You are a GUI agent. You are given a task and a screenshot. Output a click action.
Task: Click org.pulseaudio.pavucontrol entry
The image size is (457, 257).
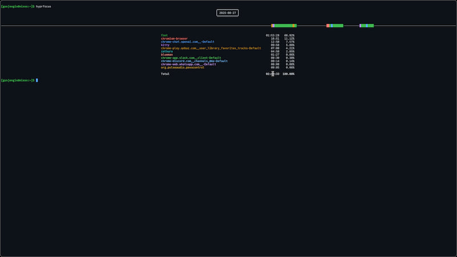point(182,67)
